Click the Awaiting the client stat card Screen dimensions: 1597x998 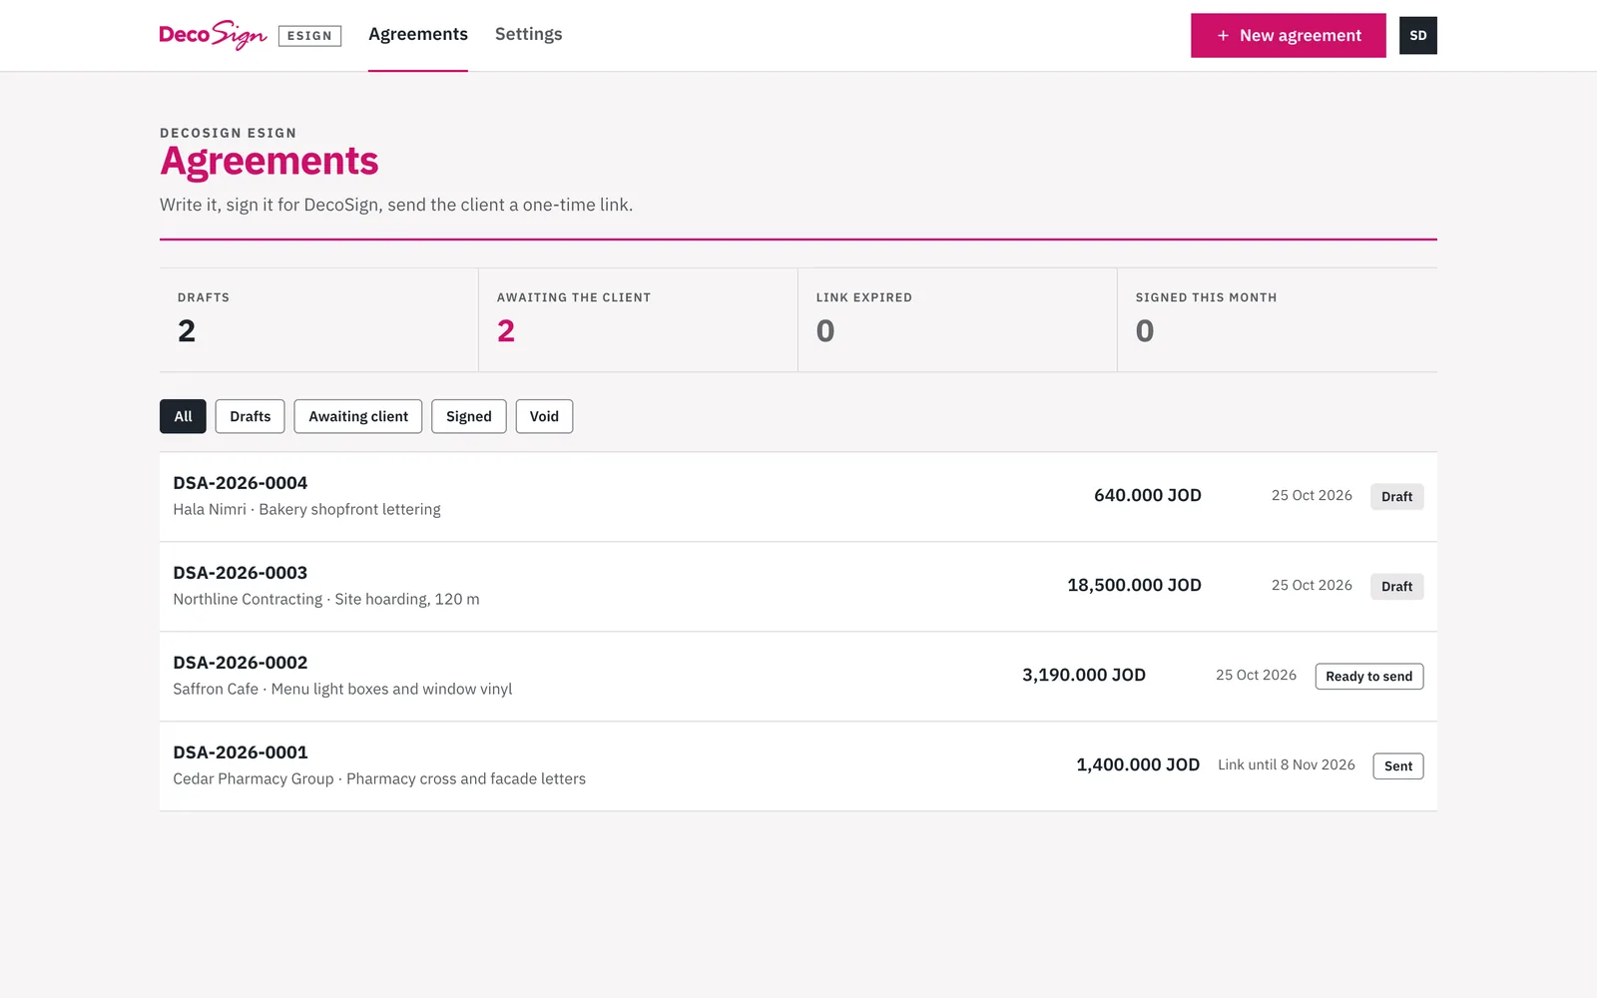click(638, 319)
